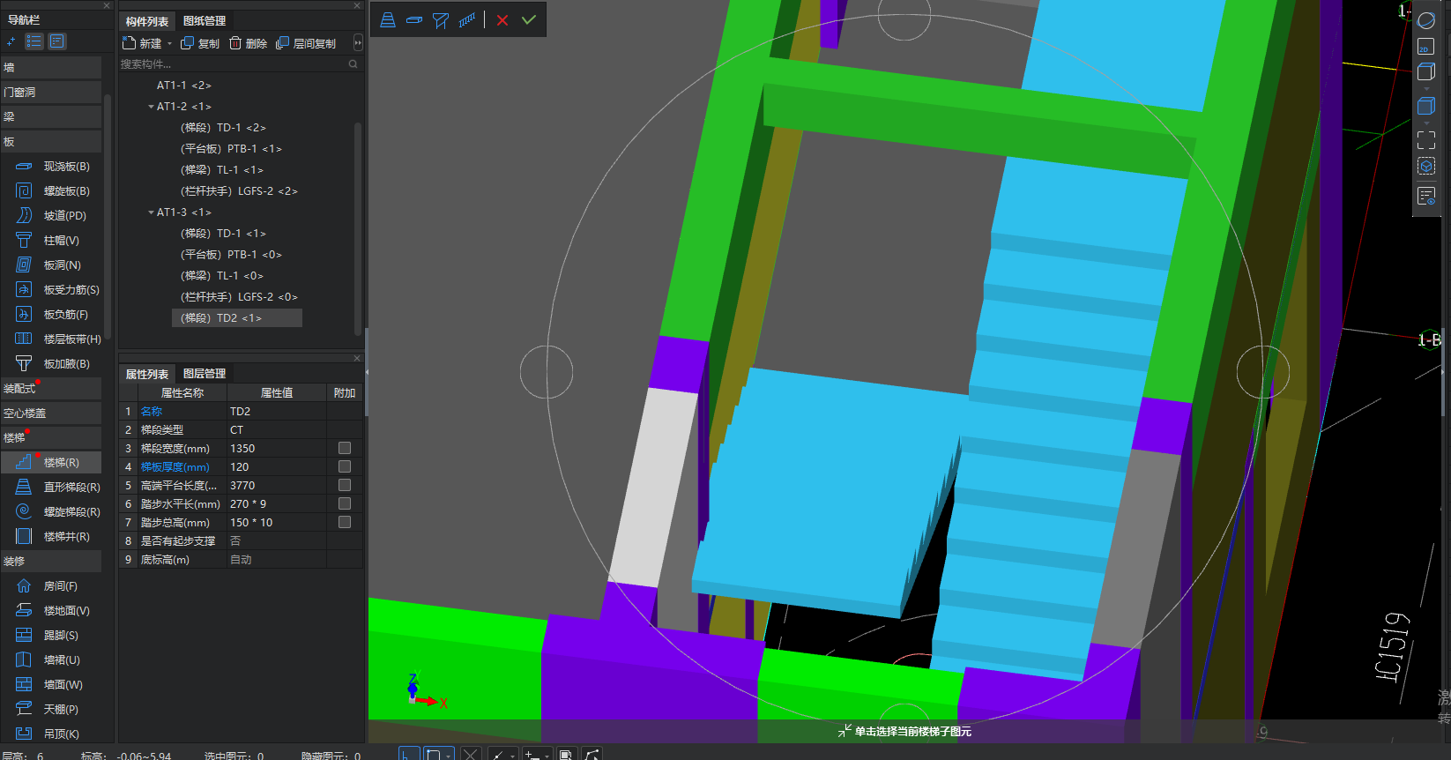Select the stair beam tool icon
The height and width of the screenshot is (760, 1451).
441,19
